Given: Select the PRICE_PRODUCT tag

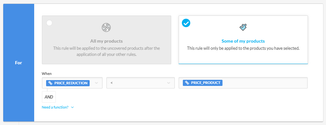Looking at the screenshot, I should (x=203, y=83).
